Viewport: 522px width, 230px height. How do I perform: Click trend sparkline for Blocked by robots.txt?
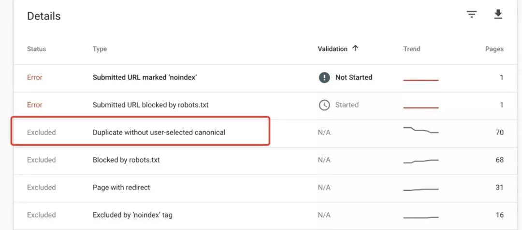pyautogui.click(x=421, y=162)
